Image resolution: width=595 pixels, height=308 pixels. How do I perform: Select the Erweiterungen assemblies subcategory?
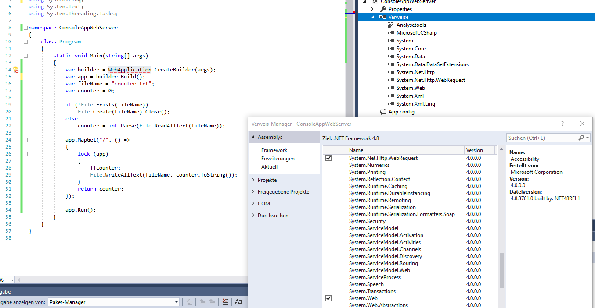click(278, 159)
